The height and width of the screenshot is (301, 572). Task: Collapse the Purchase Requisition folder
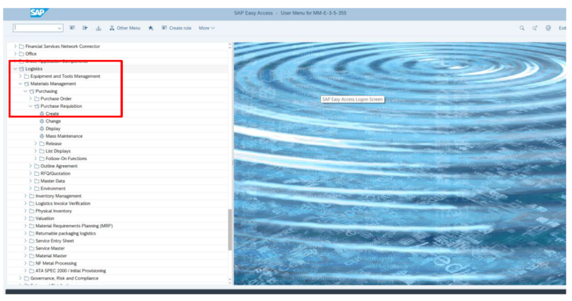31,107
